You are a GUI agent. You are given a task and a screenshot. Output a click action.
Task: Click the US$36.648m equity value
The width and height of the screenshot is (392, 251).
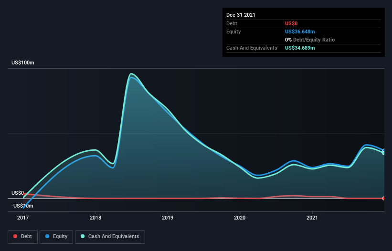coord(300,31)
